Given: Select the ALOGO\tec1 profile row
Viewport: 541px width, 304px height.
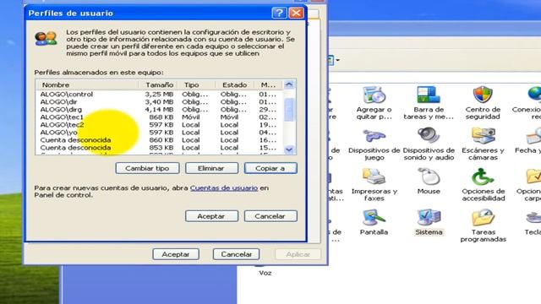Looking at the screenshot, I should [159, 117].
